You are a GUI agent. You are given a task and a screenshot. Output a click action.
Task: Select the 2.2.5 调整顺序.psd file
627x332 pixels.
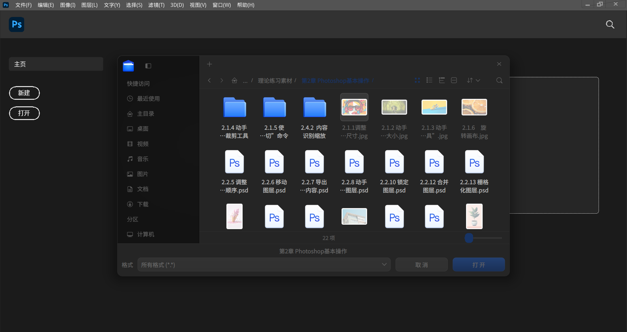tap(234, 172)
